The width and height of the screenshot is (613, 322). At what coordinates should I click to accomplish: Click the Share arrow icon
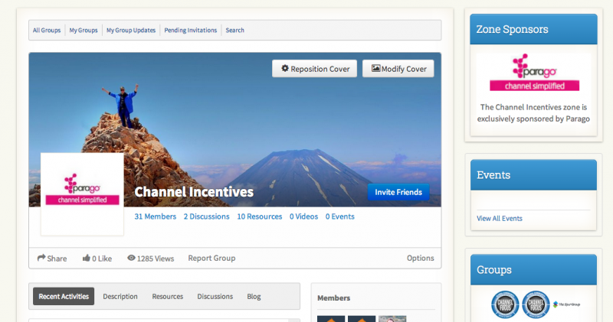[41, 258]
